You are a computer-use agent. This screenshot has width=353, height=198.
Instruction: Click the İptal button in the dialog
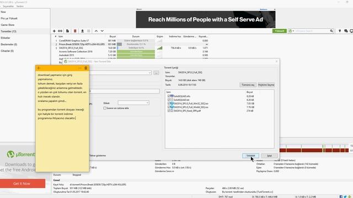point(269,156)
